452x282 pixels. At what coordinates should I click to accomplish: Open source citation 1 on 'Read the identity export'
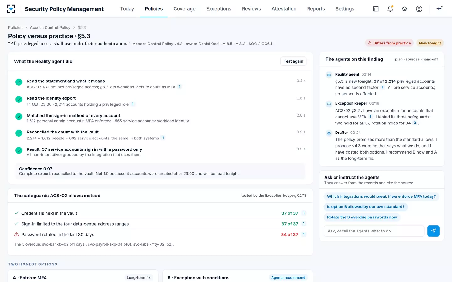pyautogui.click(x=133, y=104)
